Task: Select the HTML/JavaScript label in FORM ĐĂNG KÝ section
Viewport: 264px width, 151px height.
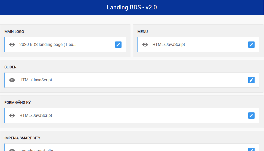Action: tap(36, 115)
